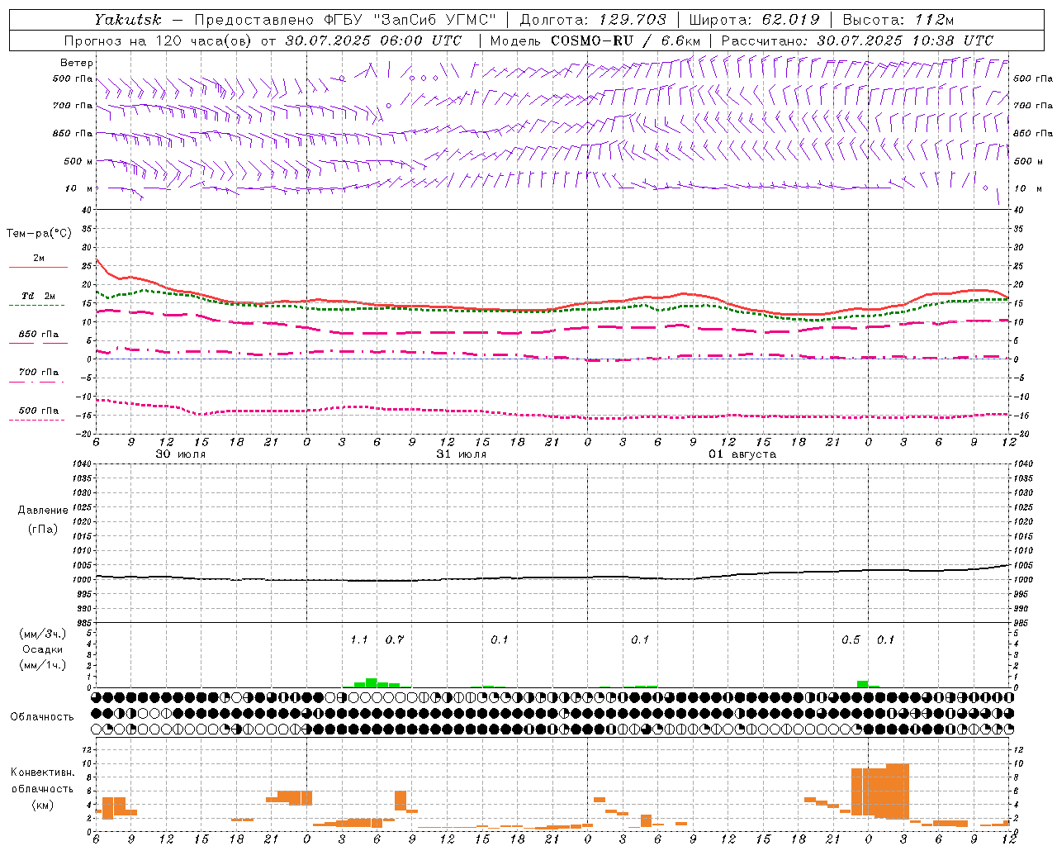Click the (мм/1ч.) precipitation unit label
Image resolution: width=1057 pixels, height=846 pixels.
(x=43, y=665)
